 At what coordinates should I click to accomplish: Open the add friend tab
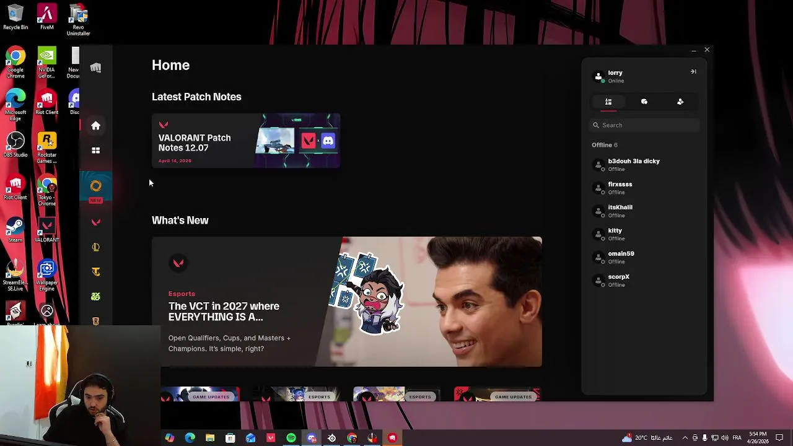coord(680,102)
